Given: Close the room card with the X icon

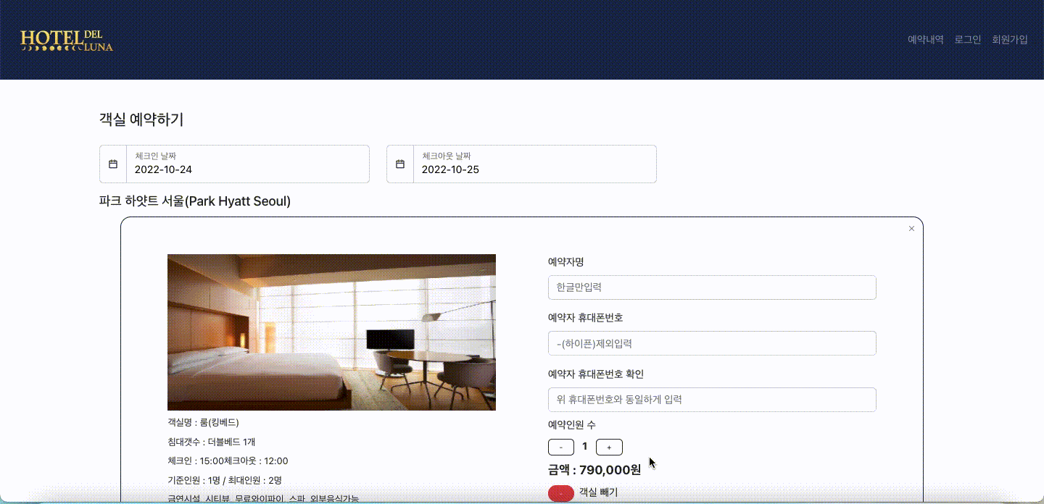Looking at the screenshot, I should pos(911,229).
